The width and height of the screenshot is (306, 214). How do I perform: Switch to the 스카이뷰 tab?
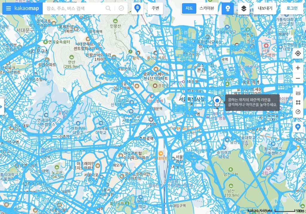click(207, 8)
